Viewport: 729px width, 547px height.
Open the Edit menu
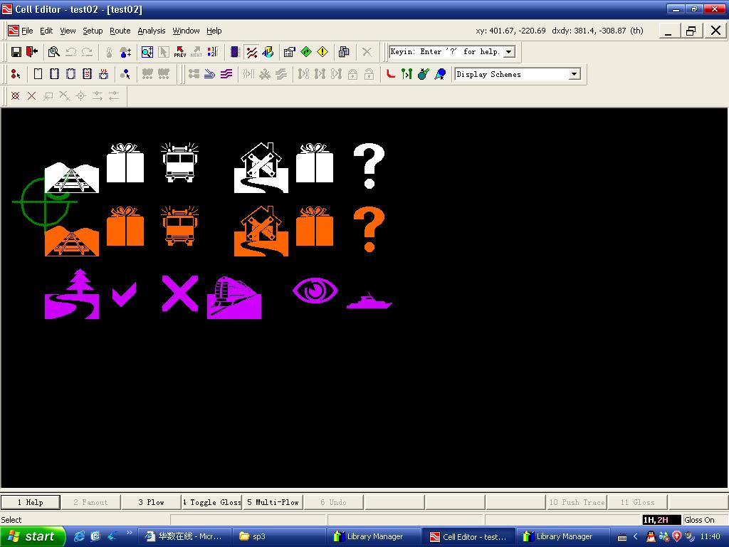[46, 31]
